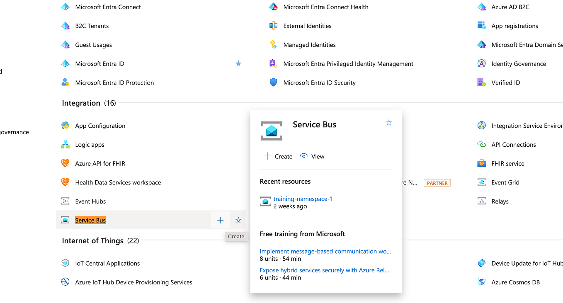Screen dimensions: 563x303
Task: Click the Logic apps icon
Action: pyautogui.click(x=65, y=144)
